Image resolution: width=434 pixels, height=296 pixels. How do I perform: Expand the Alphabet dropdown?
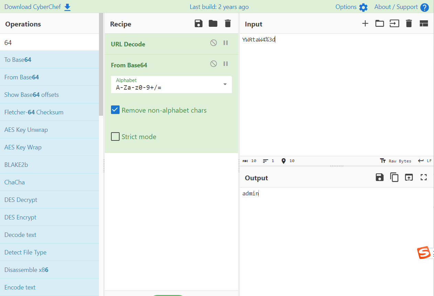coord(225,84)
